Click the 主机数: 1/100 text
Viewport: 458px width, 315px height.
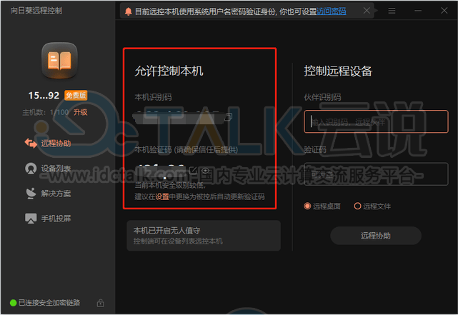tap(46, 112)
